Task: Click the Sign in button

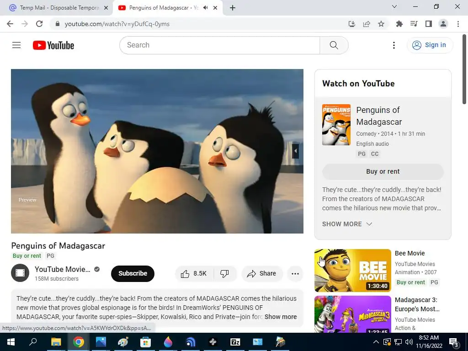Action: pyautogui.click(x=430, y=45)
